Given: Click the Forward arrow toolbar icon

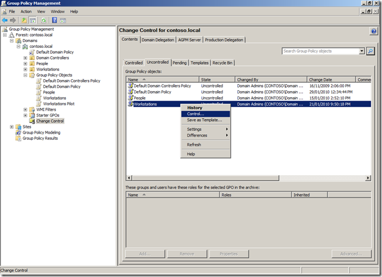Looking at the screenshot, I should pyautogui.click(x=13, y=20).
